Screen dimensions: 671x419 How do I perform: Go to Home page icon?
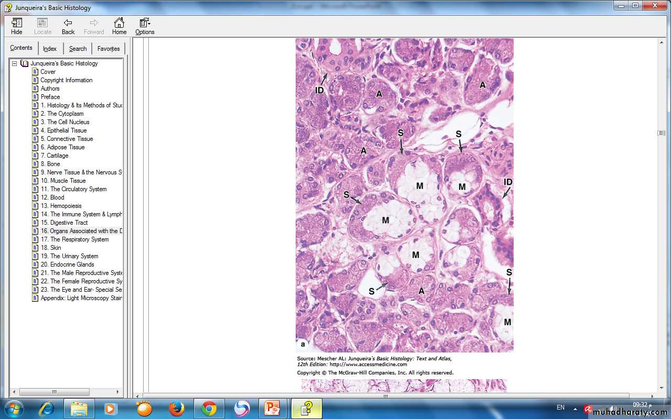tap(119, 26)
